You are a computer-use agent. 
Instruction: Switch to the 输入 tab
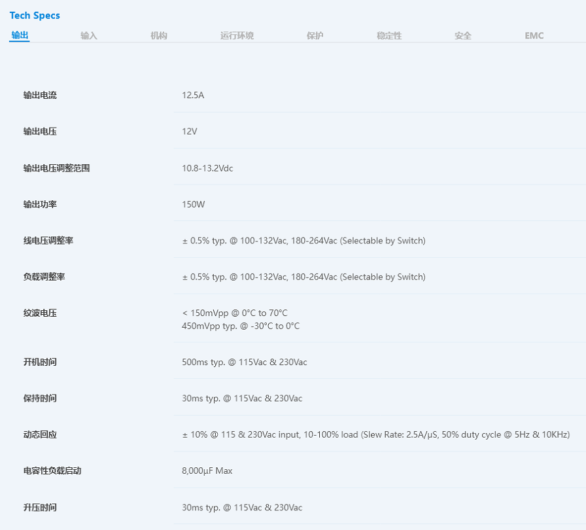[89, 35]
